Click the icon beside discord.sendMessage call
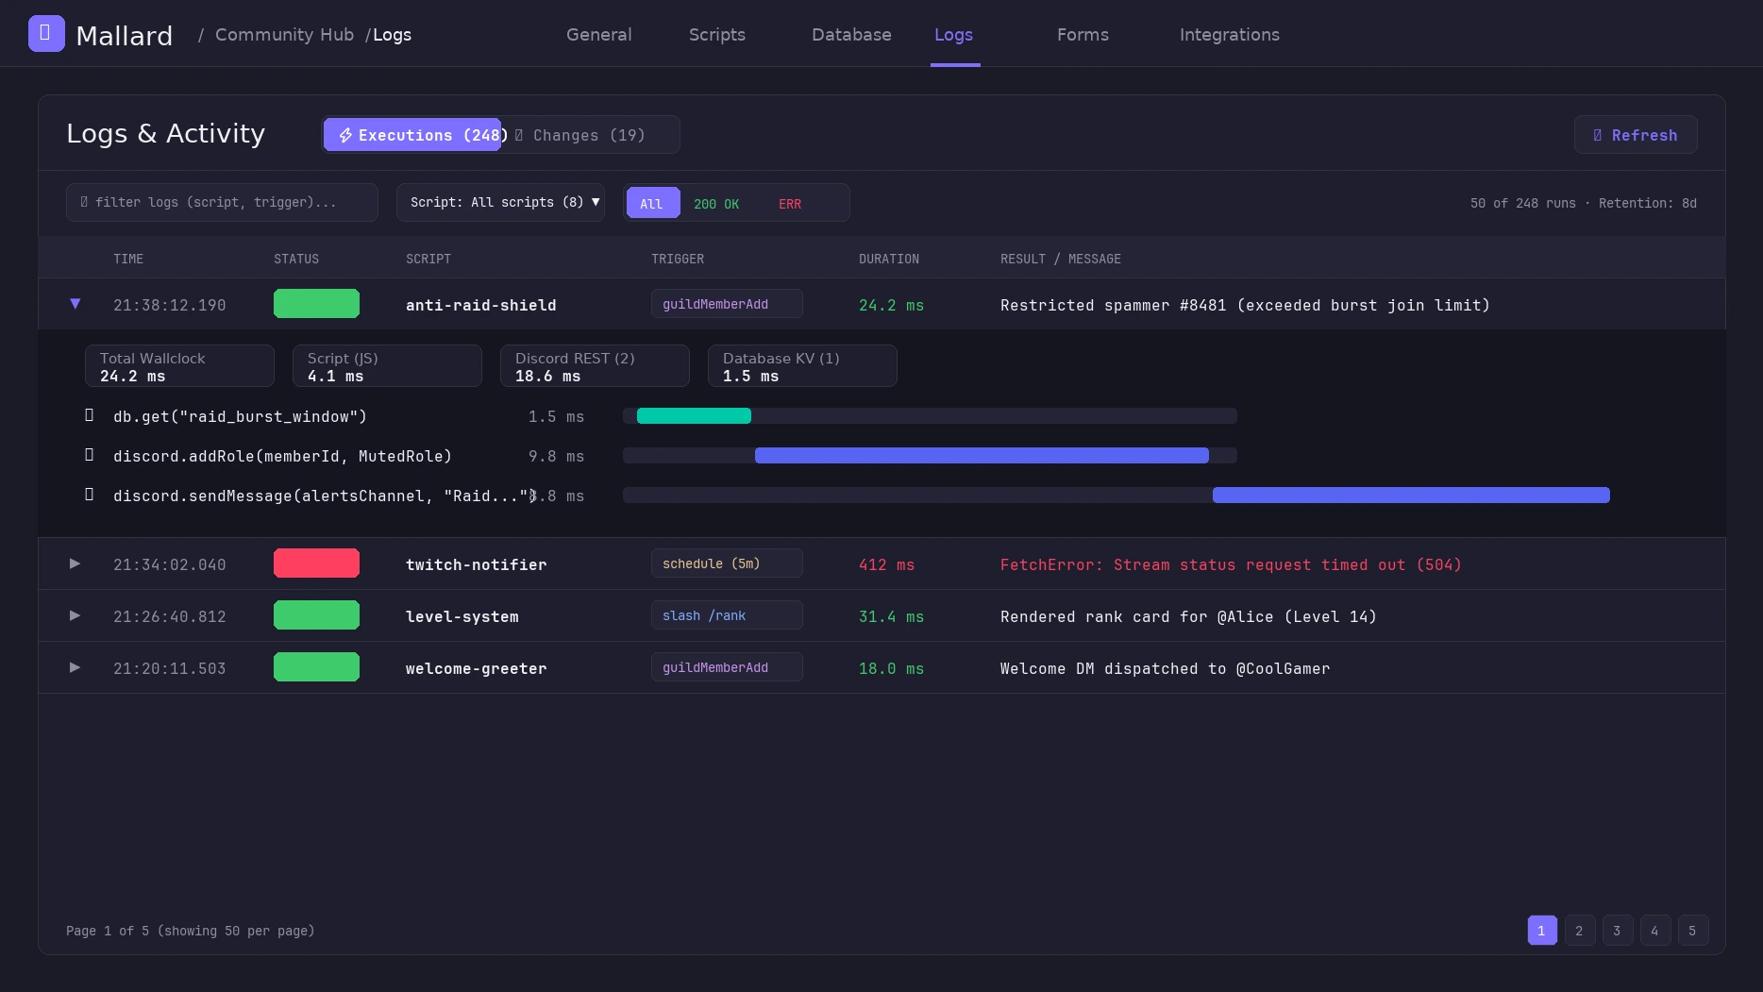The width and height of the screenshot is (1763, 992). click(x=90, y=495)
